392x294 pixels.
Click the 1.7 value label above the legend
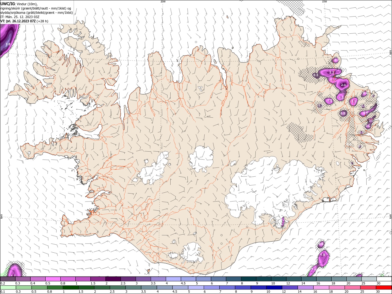[x=13, y=276]
